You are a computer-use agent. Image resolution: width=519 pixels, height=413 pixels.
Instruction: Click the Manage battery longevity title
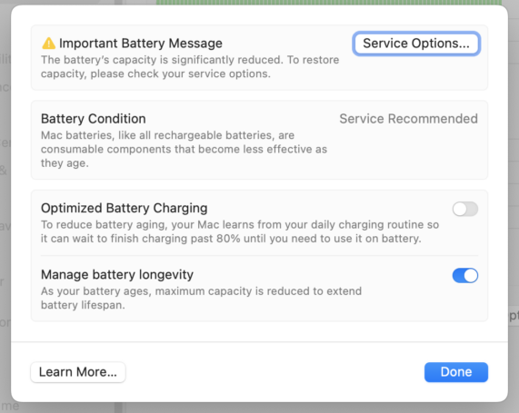[x=117, y=275]
